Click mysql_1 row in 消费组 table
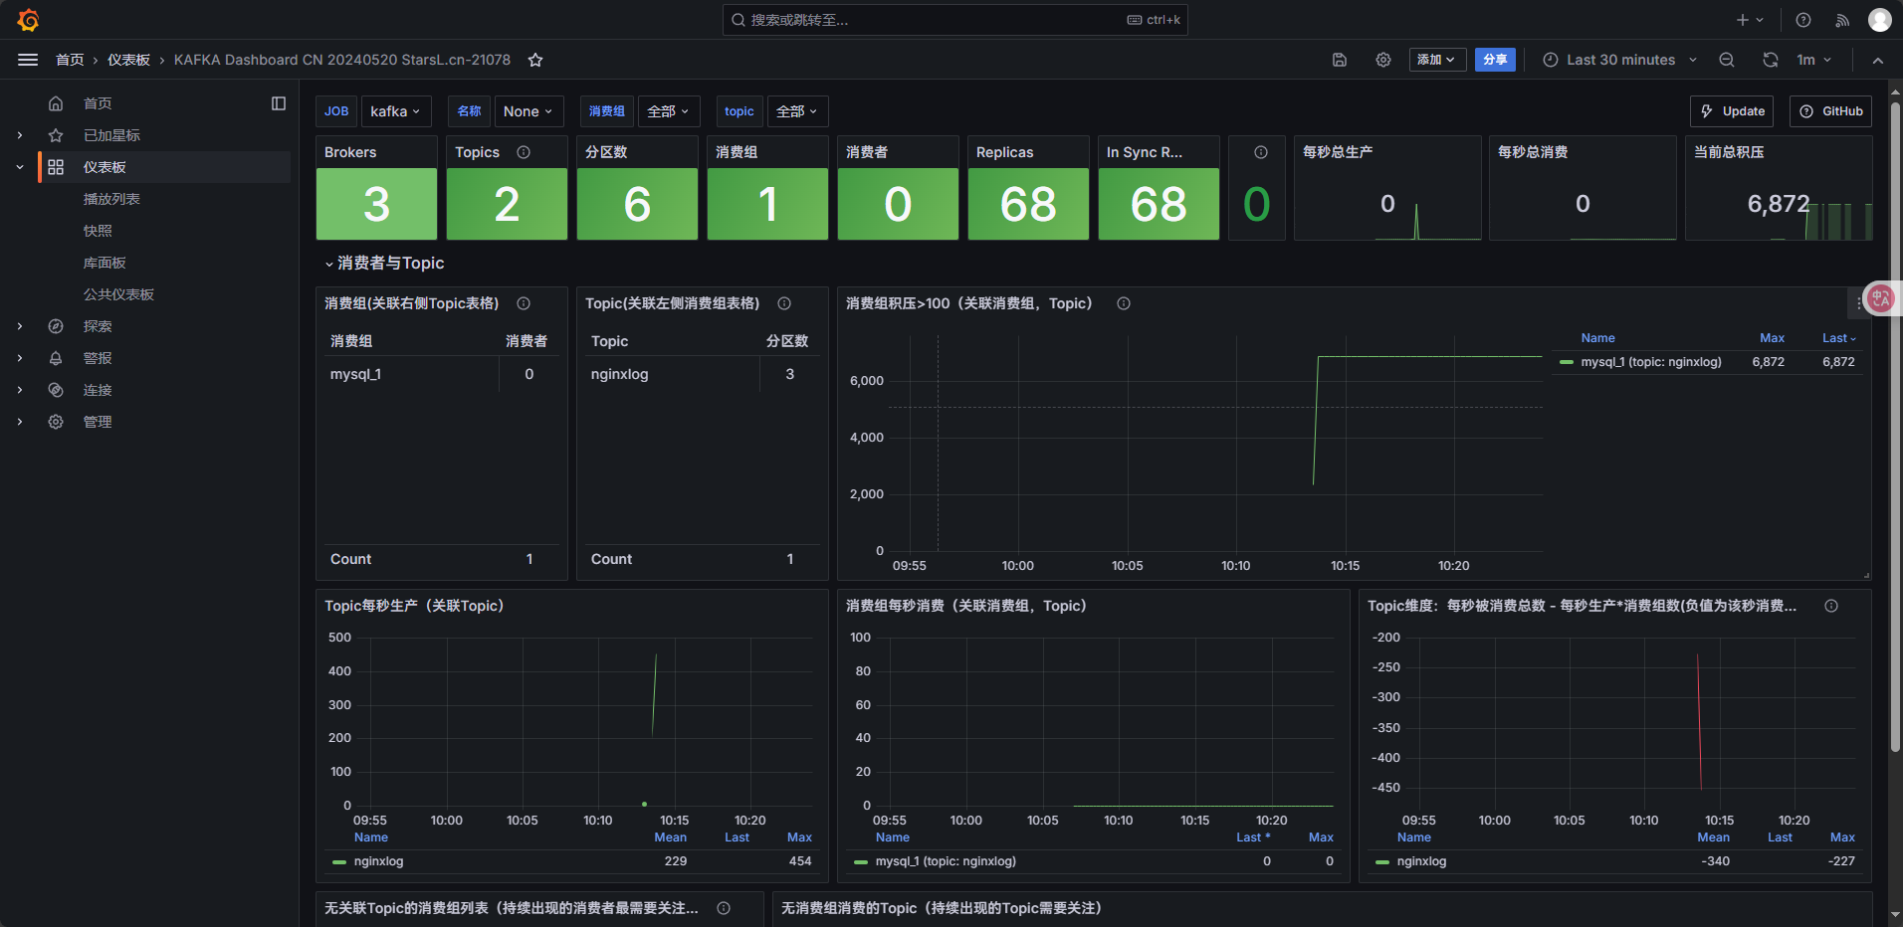This screenshot has height=927, width=1903. coord(440,374)
